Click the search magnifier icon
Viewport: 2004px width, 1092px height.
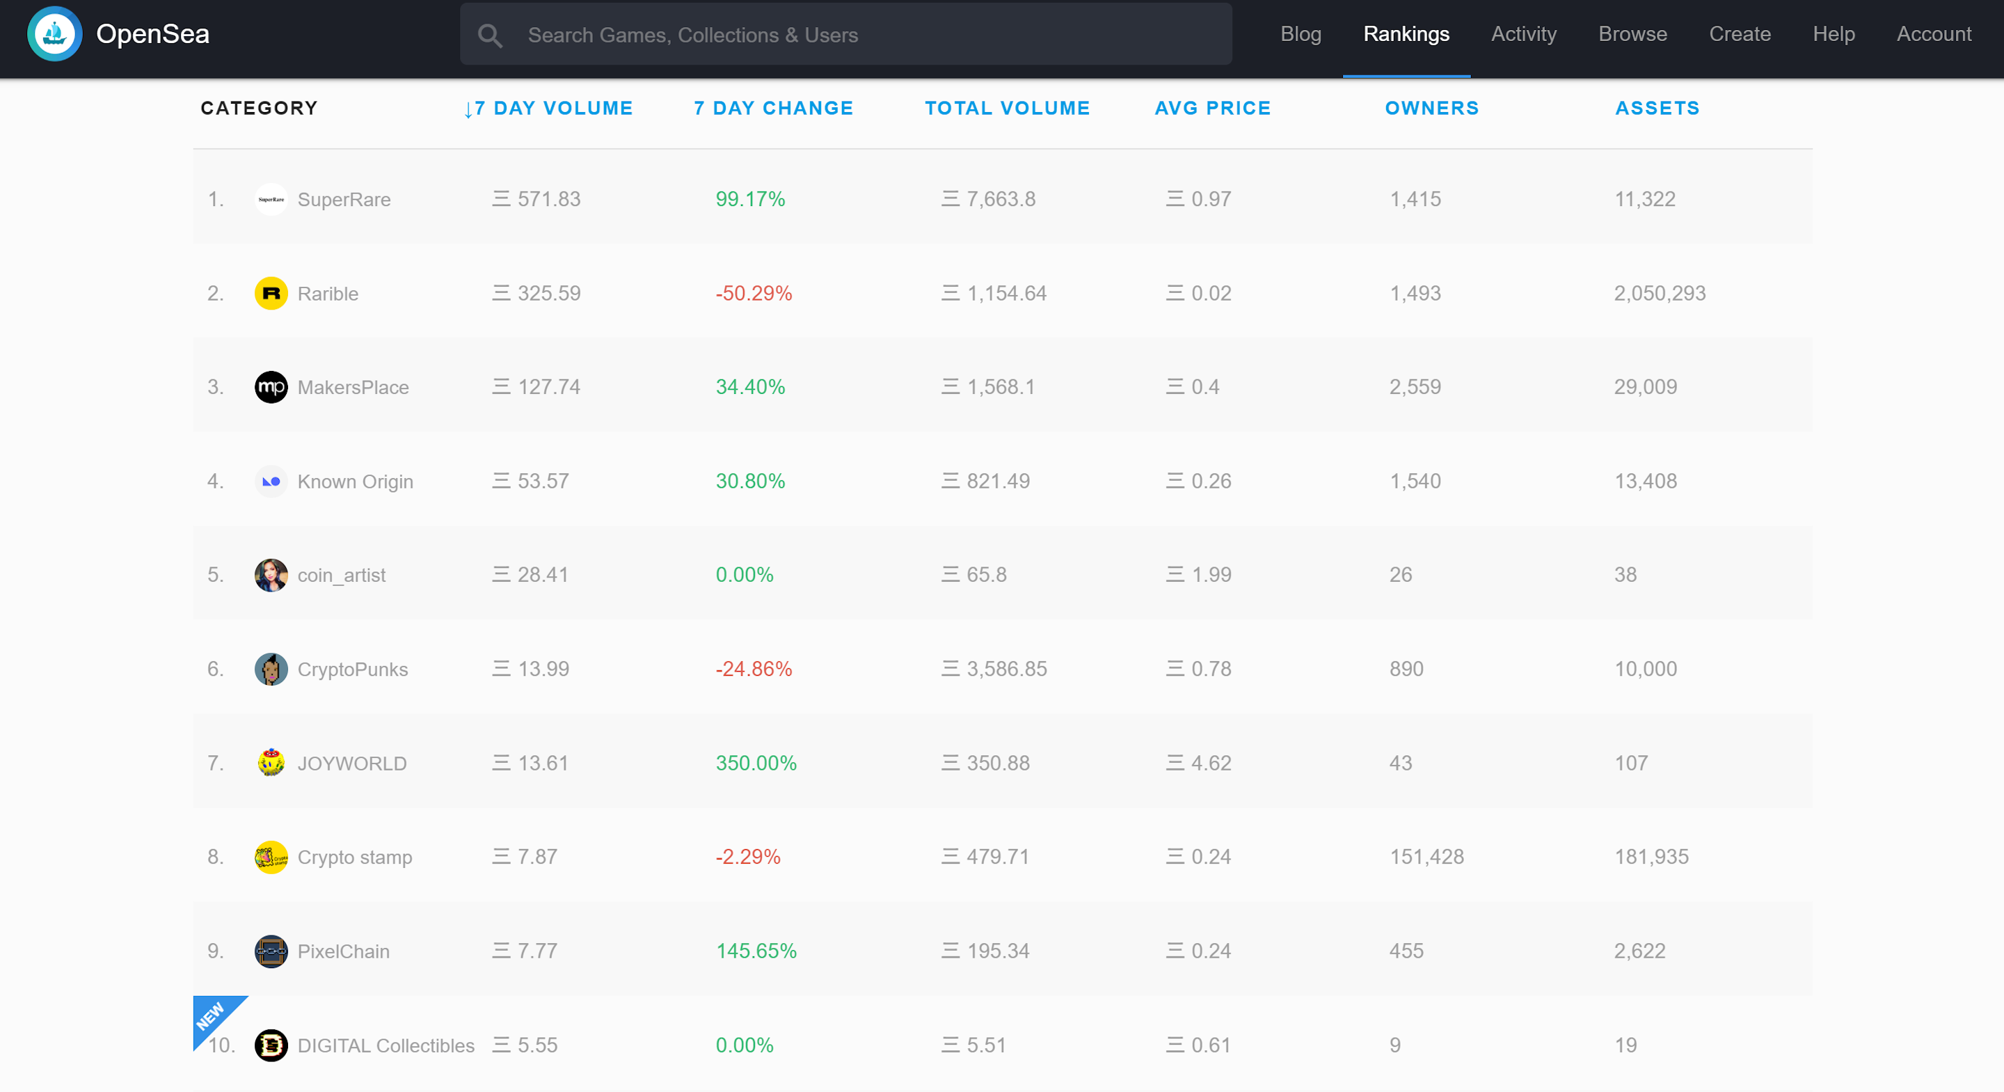coord(489,35)
